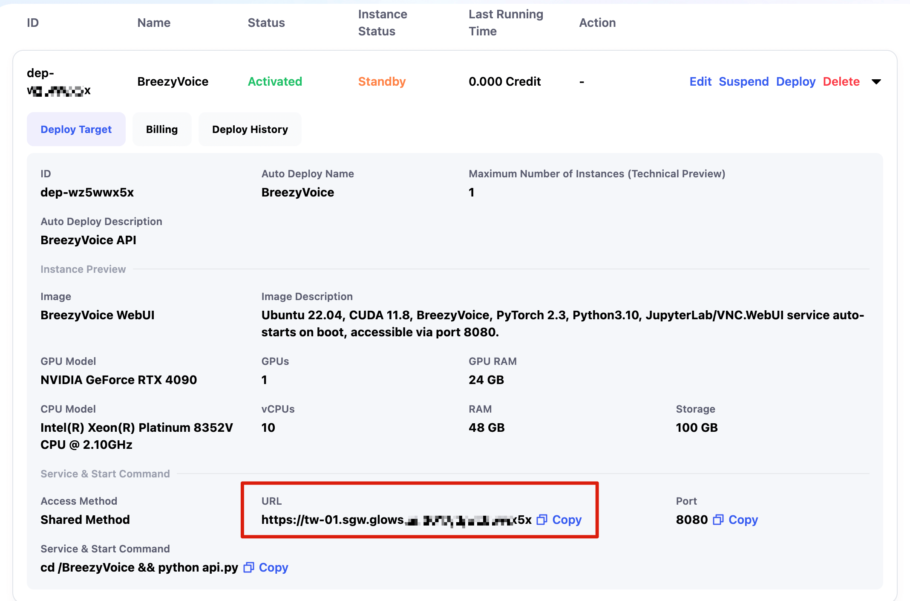The width and height of the screenshot is (910, 601).
Task: Click Copy text after python api.py command
Action: (x=274, y=567)
